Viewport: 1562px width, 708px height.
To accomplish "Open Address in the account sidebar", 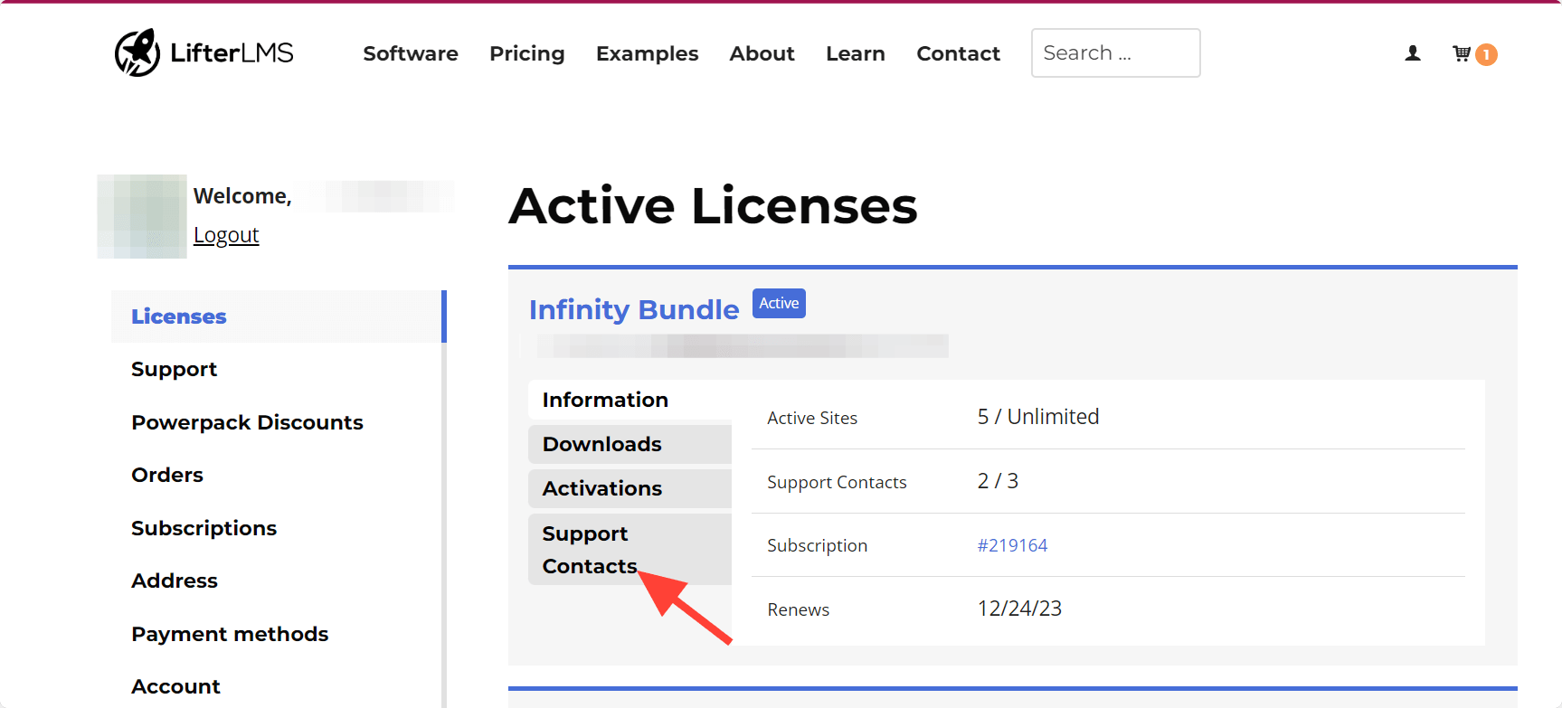I will tap(175, 581).
